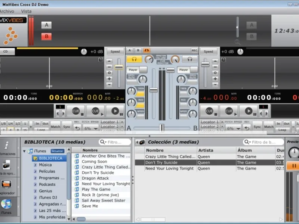Click right deck Match button
The width and height of the screenshot is (299, 224).
[269, 127]
